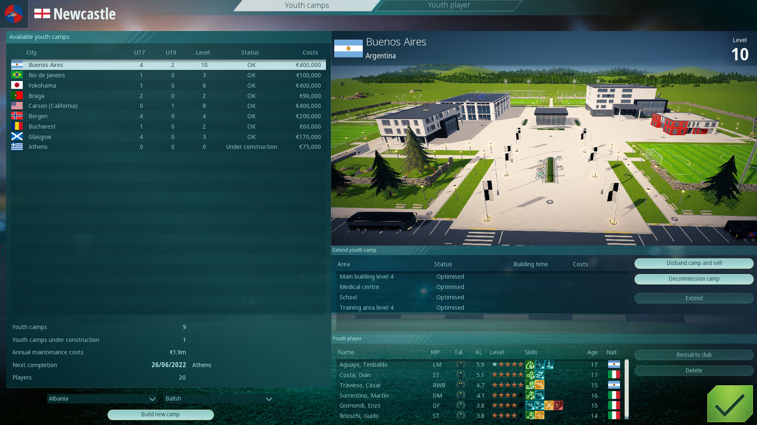Viewport: 757px width, 425px height.
Task: Click the Brazil flag in the Rio de Janeiro row
Action: (17, 75)
